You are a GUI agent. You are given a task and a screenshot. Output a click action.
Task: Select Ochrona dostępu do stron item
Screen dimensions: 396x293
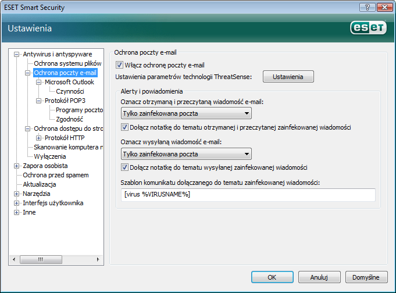(68, 129)
